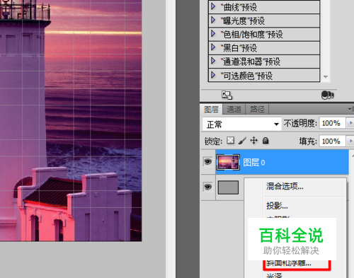Screen dimensions: 354x278
Task: Click the "黑白"预设 label text
Action: (x=239, y=48)
